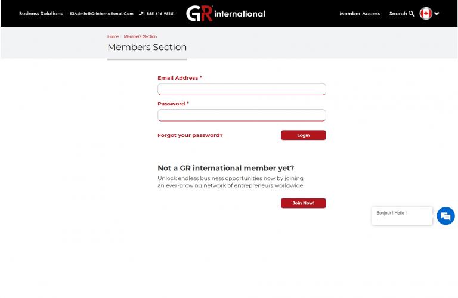Click the GR international logo
This screenshot has width=458, height=298.
[225, 14]
